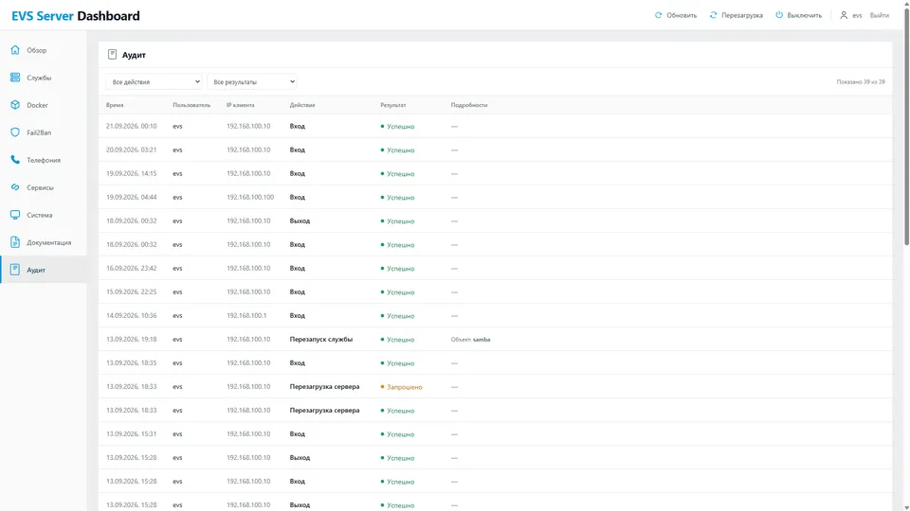
Task: Click the Аудит sidebar icon
Action: [15, 270]
